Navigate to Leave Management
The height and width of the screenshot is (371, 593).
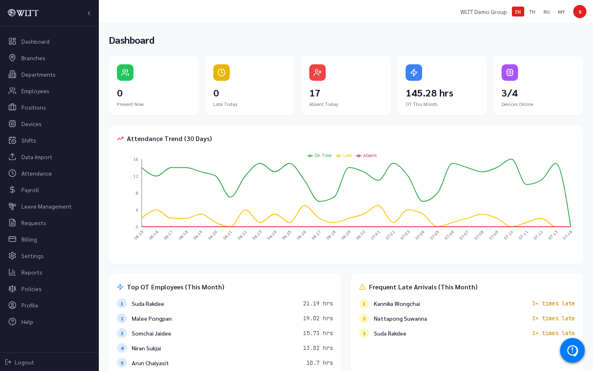click(49, 206)
